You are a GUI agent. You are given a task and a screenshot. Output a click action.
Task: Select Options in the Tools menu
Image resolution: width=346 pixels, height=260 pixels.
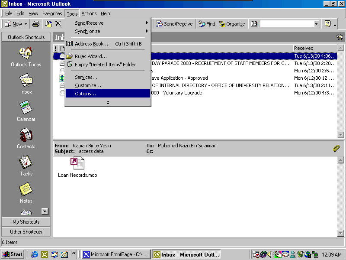coord(108,94)
